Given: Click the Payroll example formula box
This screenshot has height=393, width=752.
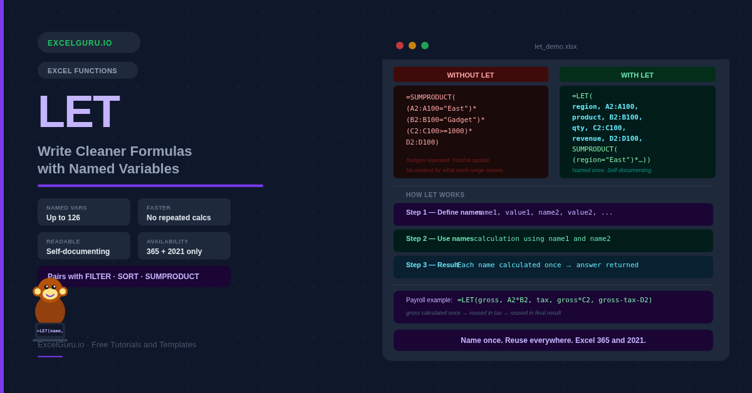Looking at the screenshot, I should (553, 307).
